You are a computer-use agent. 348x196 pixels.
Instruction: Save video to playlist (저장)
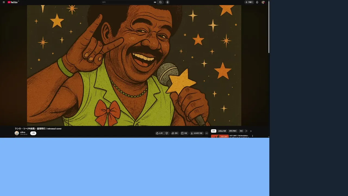point(184,133)
